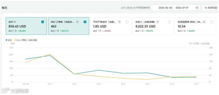Click the help icon beside SKU 订单数

[x=77, y=22]
